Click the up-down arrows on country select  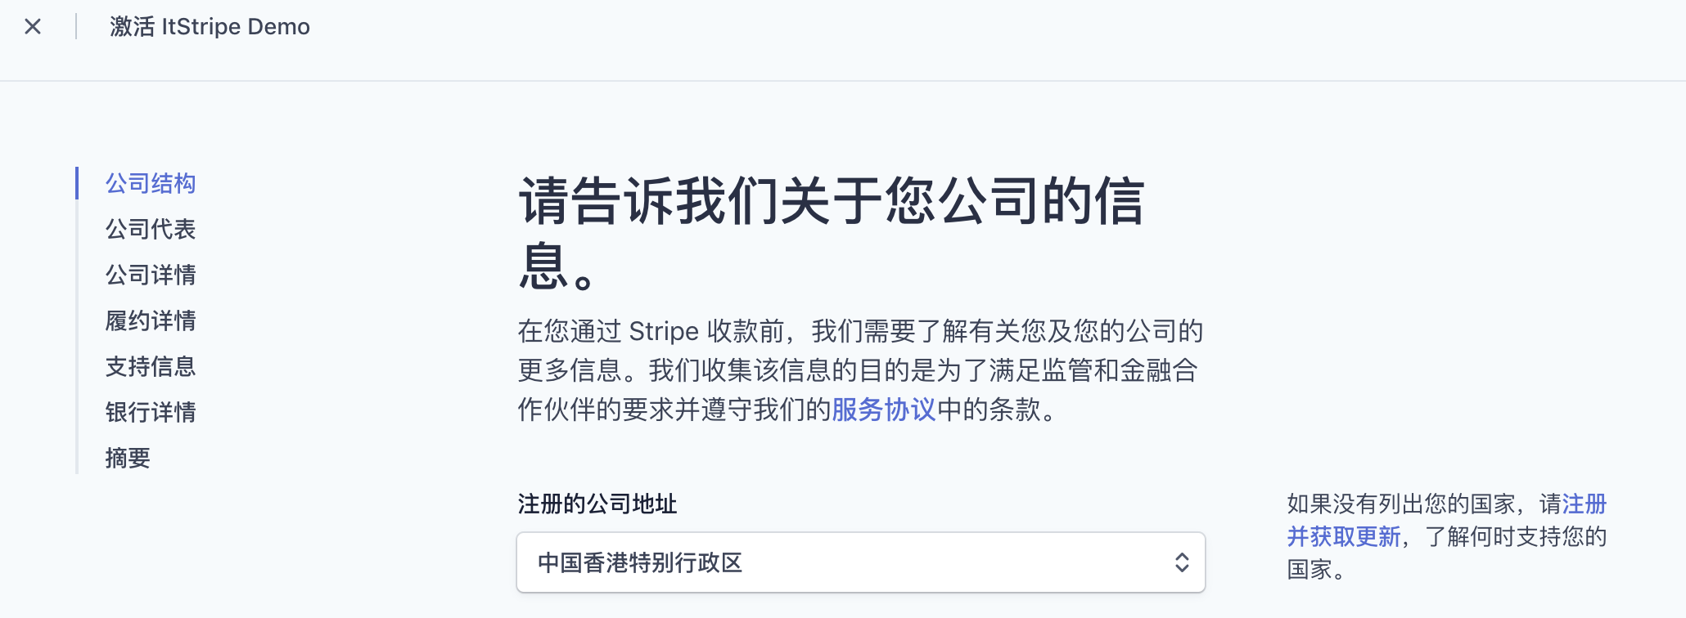coord(1181,562)
